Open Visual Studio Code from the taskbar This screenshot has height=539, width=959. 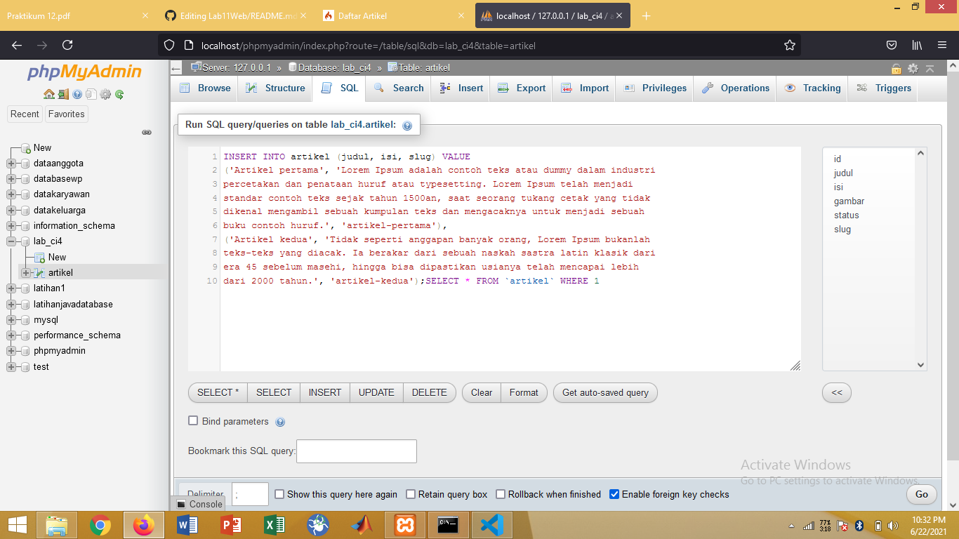point(492,524)
